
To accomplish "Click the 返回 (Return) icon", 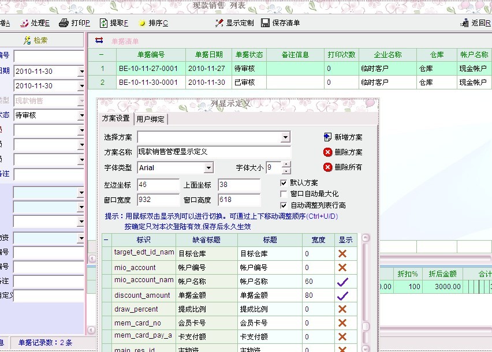I will pos(464,23).
